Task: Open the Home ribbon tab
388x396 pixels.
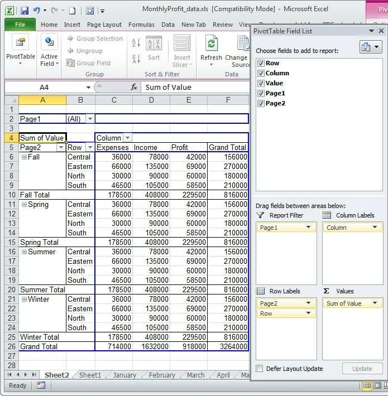Action: (x=49, y=25)
